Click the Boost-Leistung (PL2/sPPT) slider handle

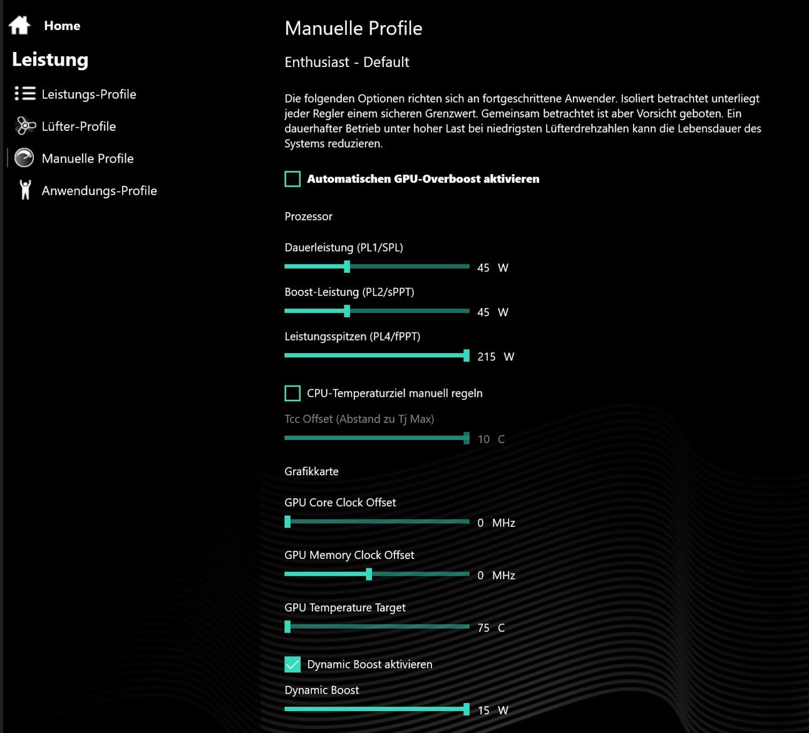[x=347, y=311]
